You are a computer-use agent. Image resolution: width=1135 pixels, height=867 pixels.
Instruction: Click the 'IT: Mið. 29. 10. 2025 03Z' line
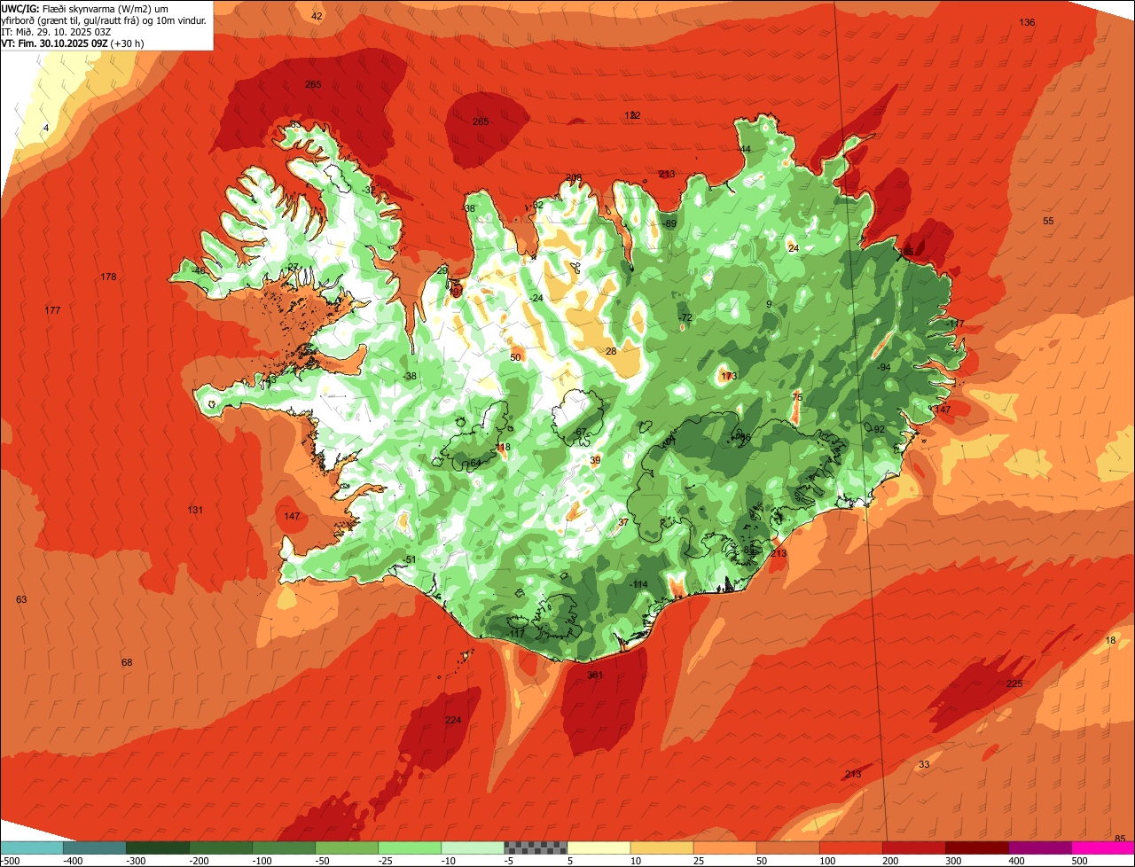56,32
